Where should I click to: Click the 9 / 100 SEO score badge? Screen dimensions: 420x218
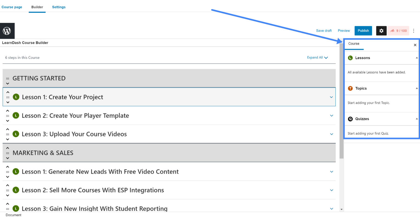click(398, 31)
